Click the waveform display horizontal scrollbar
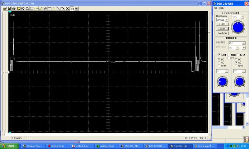This screenshot has width=249, height=149. [x=106, y=135]
